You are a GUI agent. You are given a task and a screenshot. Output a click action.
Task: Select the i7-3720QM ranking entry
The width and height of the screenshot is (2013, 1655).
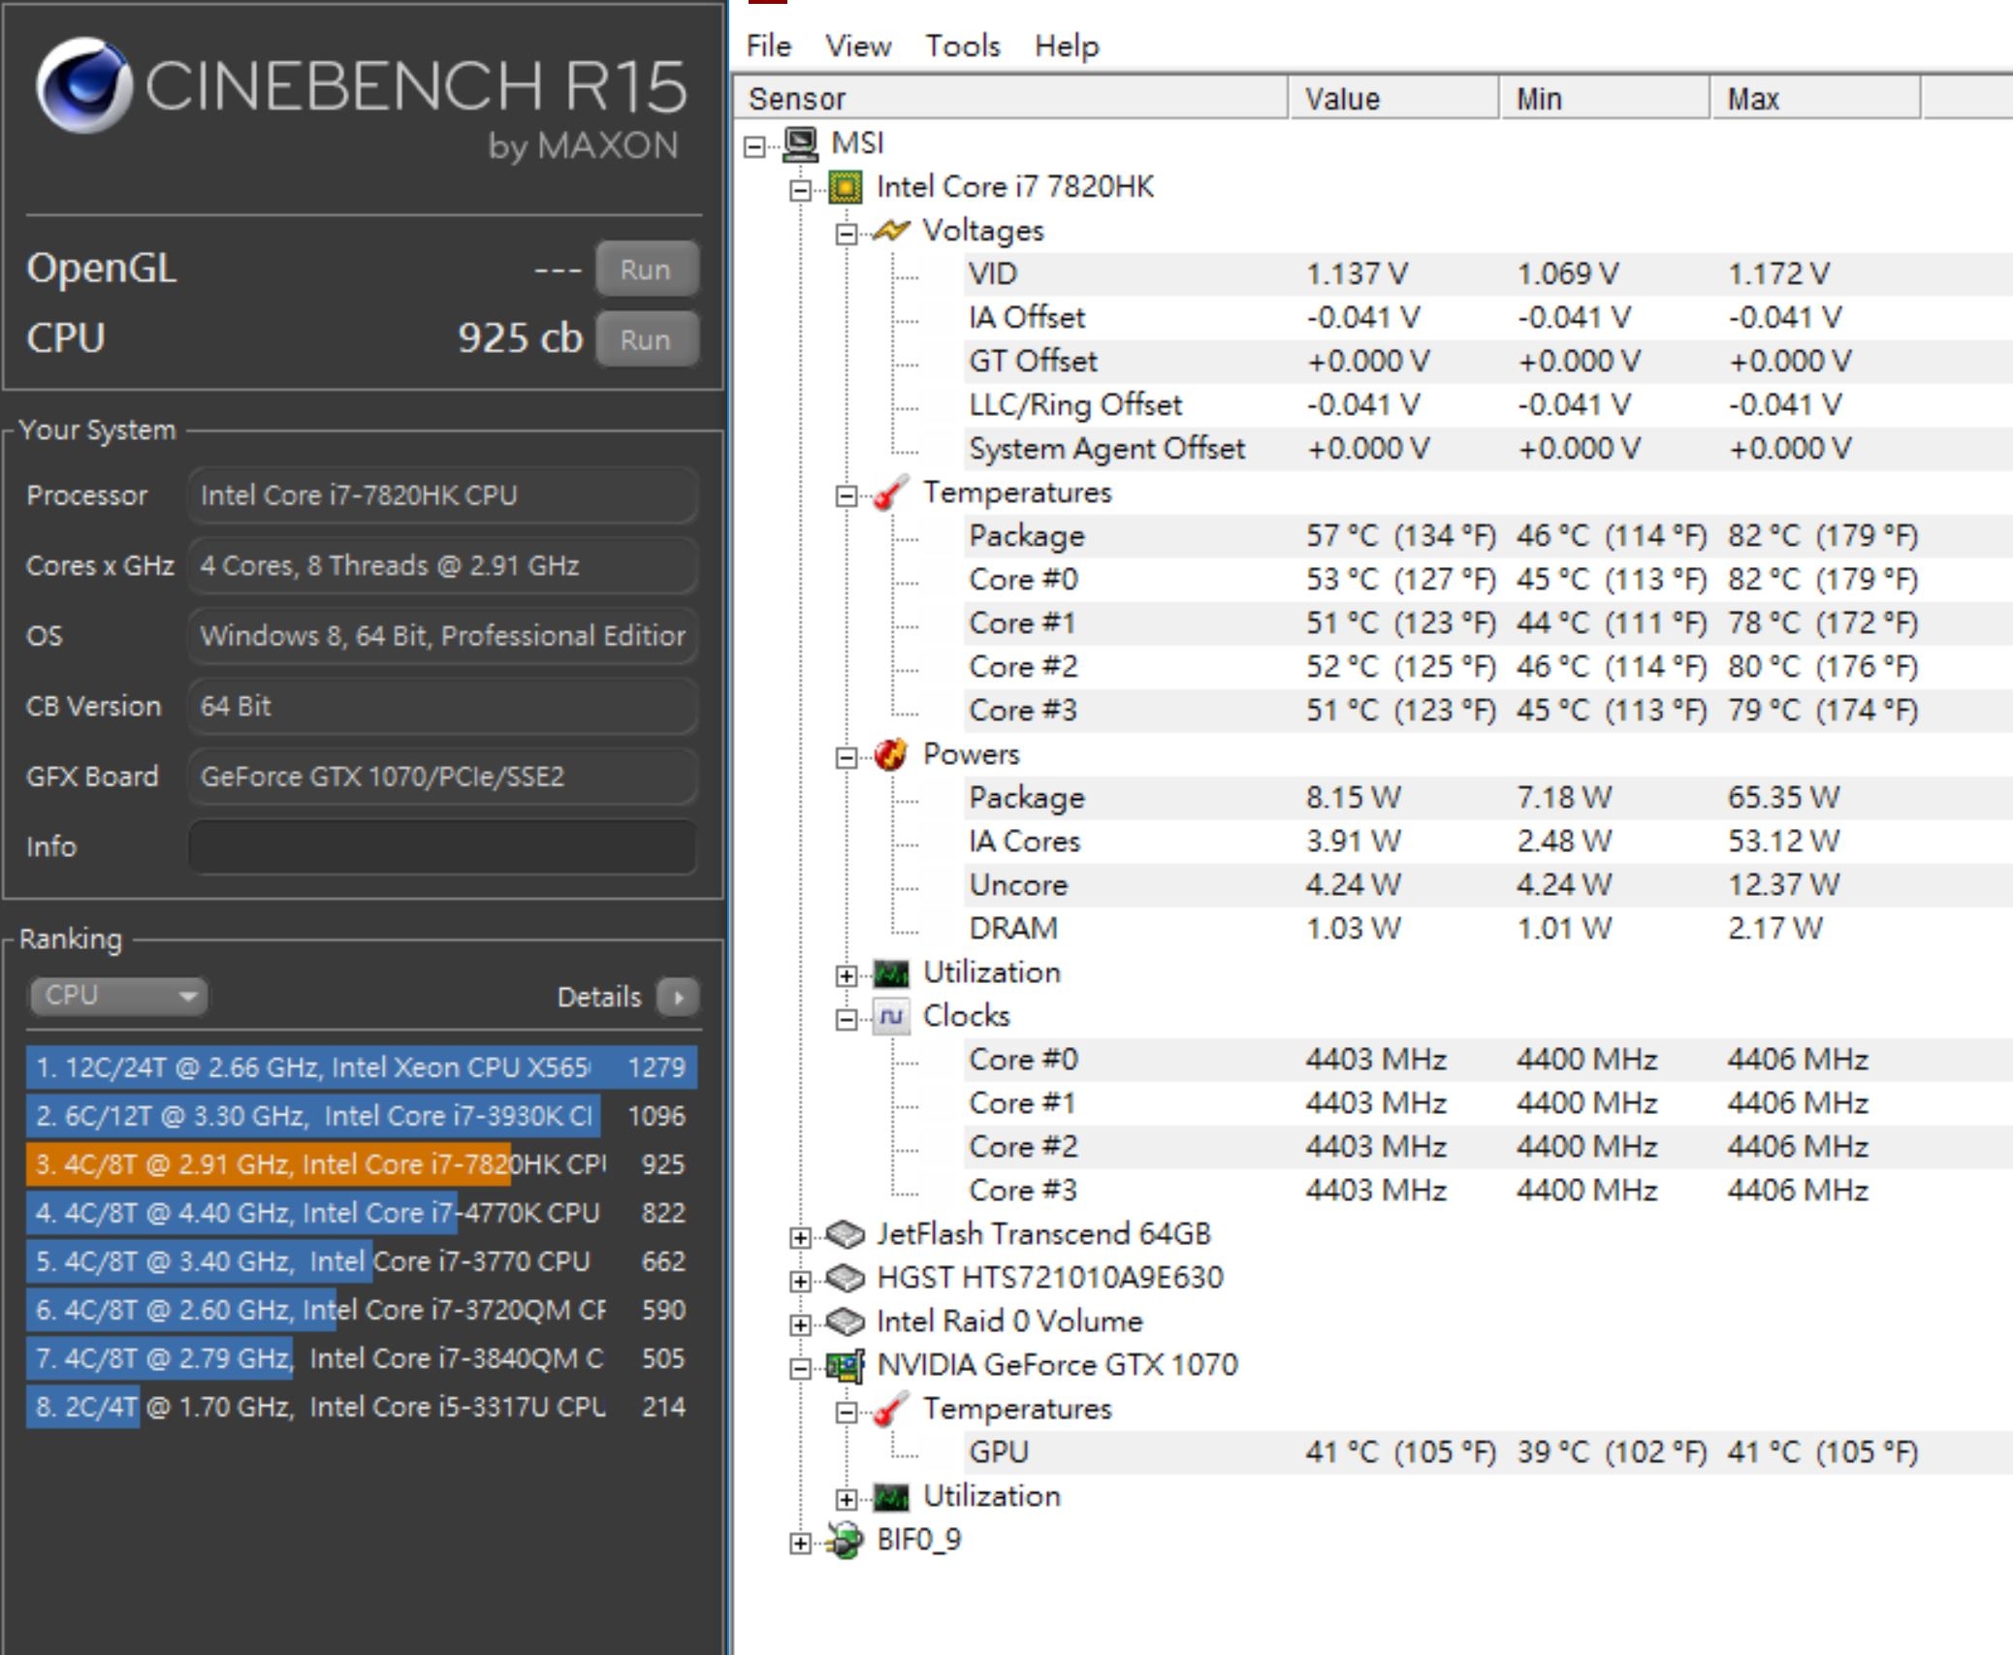pos(362,1310)
